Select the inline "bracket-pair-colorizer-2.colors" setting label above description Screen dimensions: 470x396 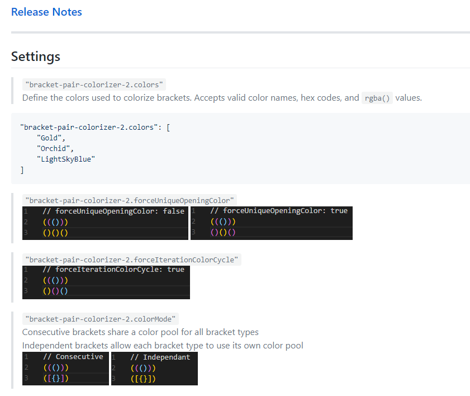click(94, 84)
